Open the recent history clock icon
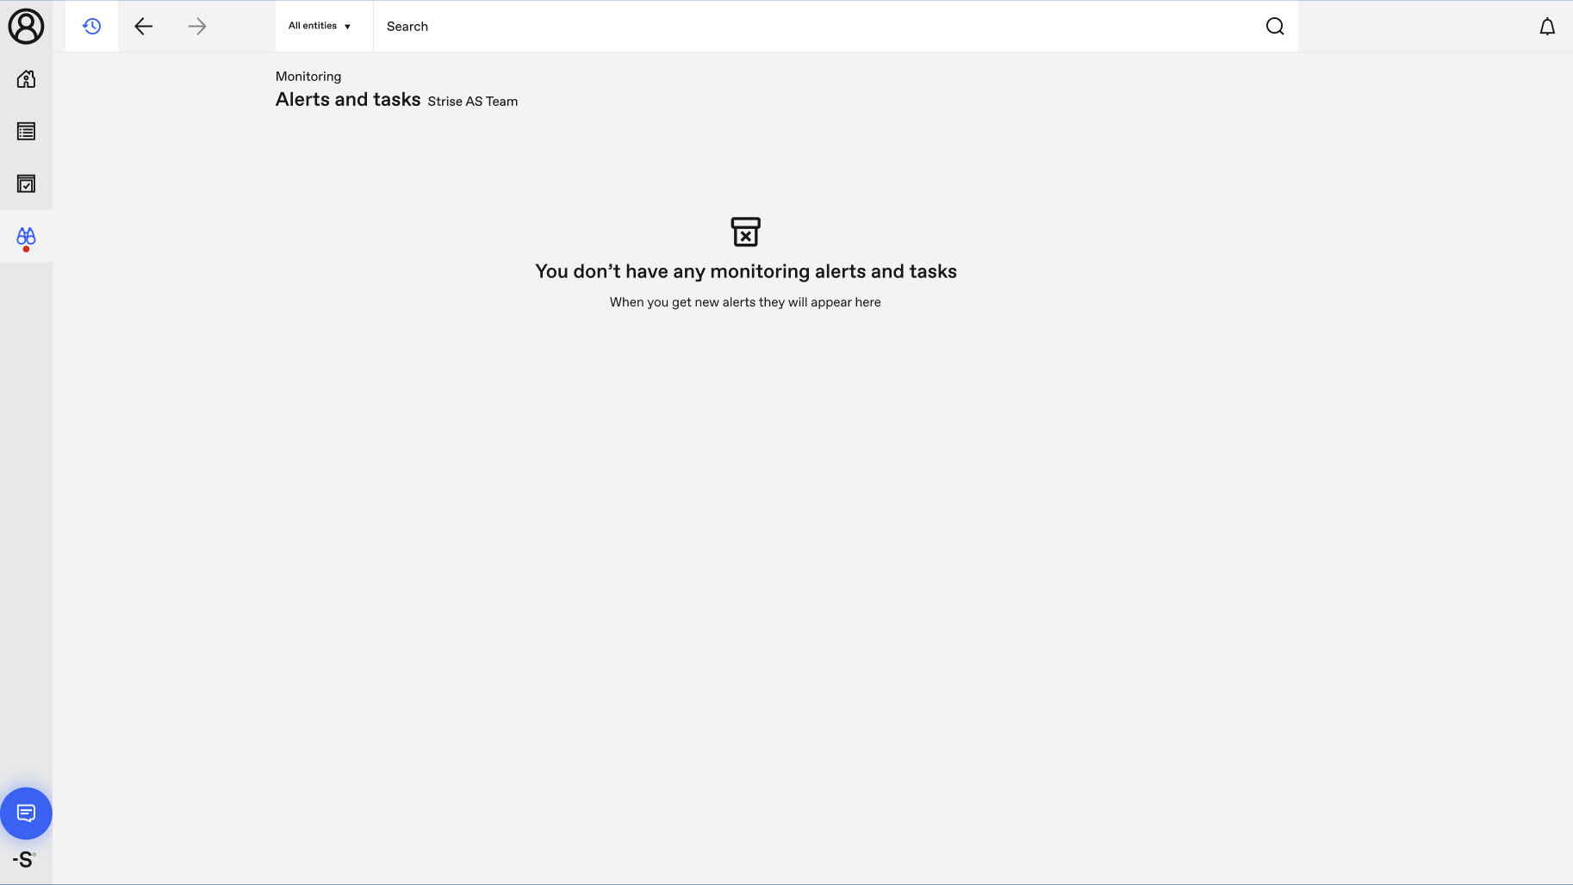 [x=92, y=26]
